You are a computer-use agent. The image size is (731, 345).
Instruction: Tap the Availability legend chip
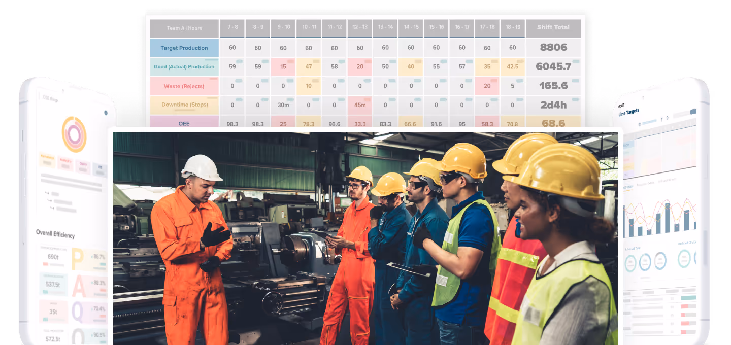tap(65, 162)
